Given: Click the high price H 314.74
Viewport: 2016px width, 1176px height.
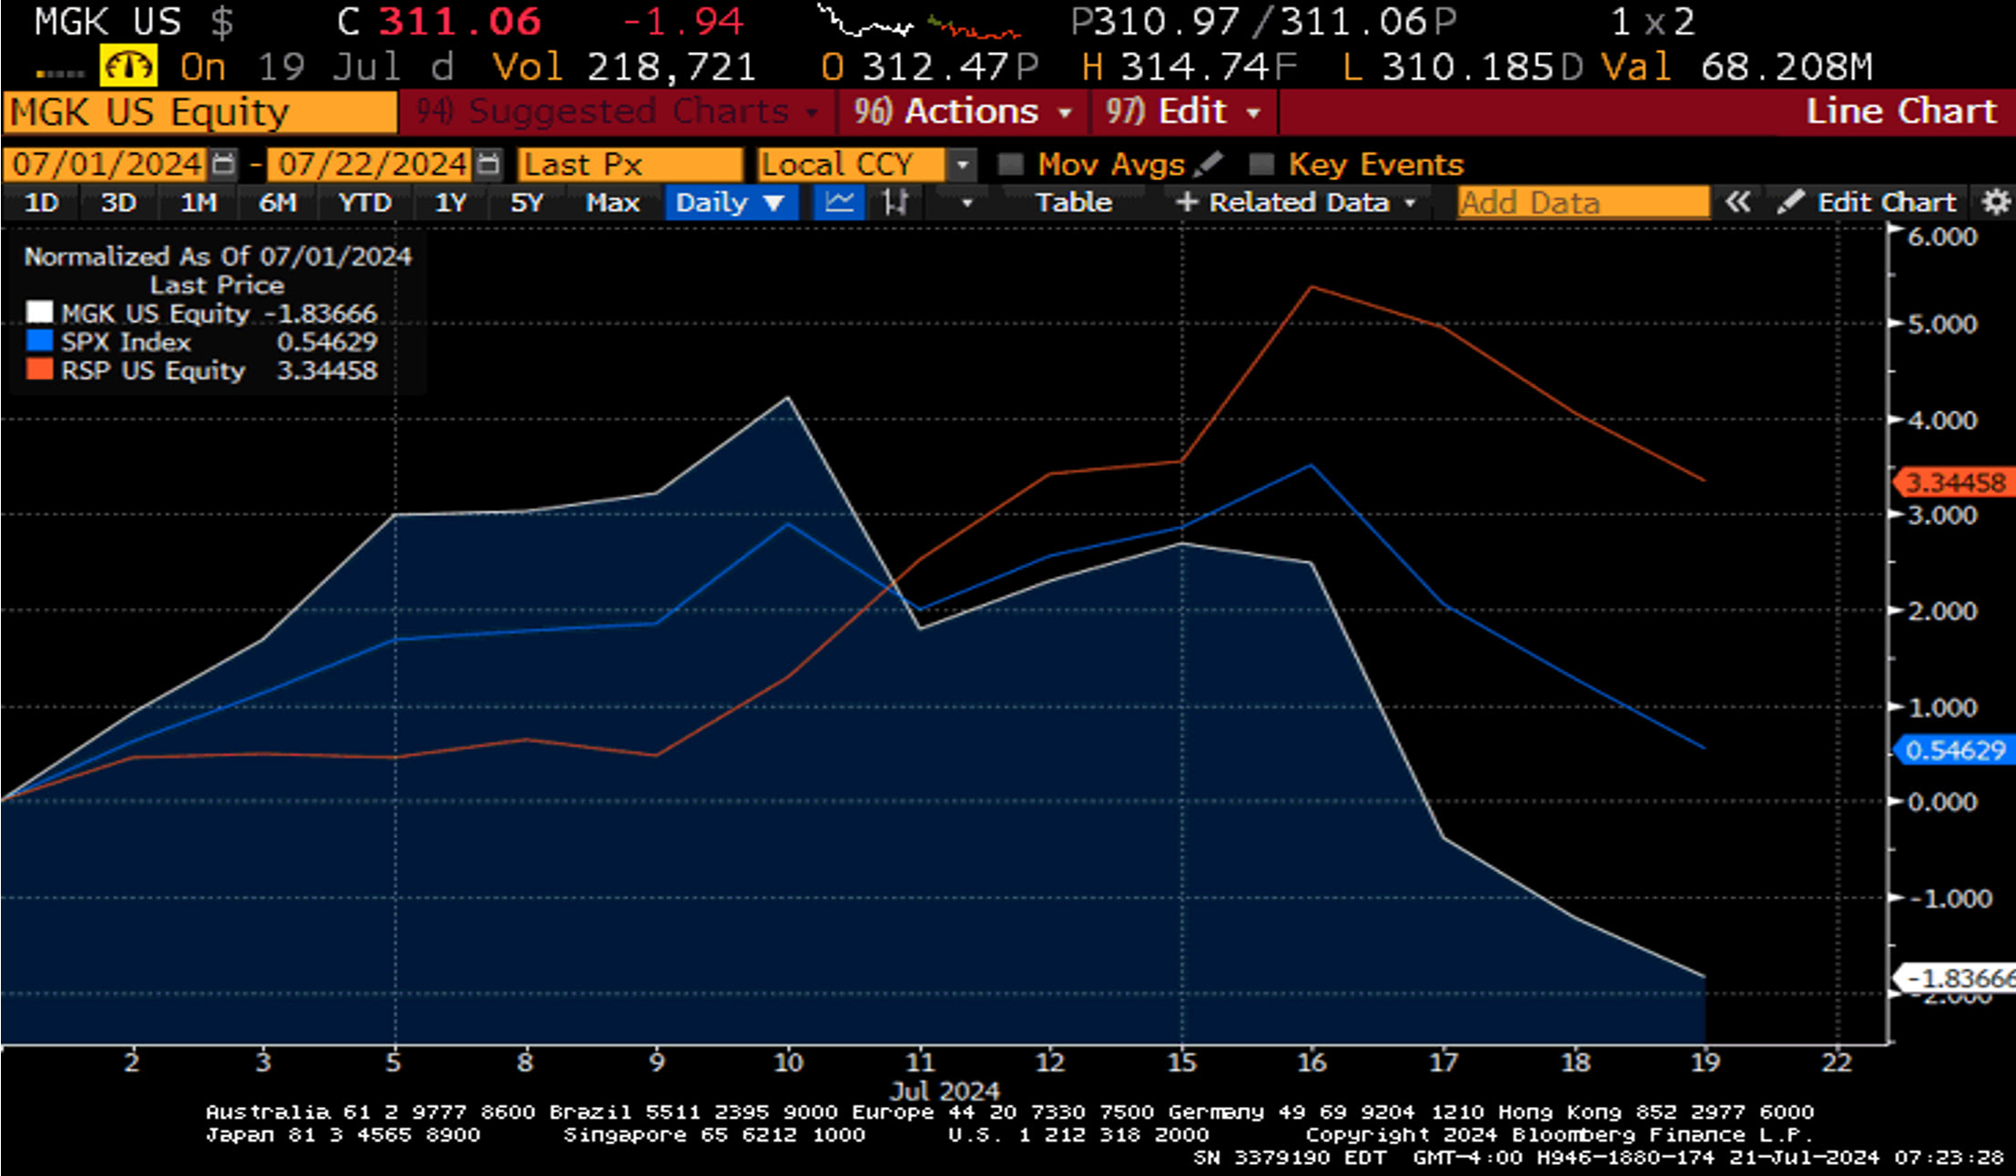Looking at the screenshot, I should coord(1189,66).
